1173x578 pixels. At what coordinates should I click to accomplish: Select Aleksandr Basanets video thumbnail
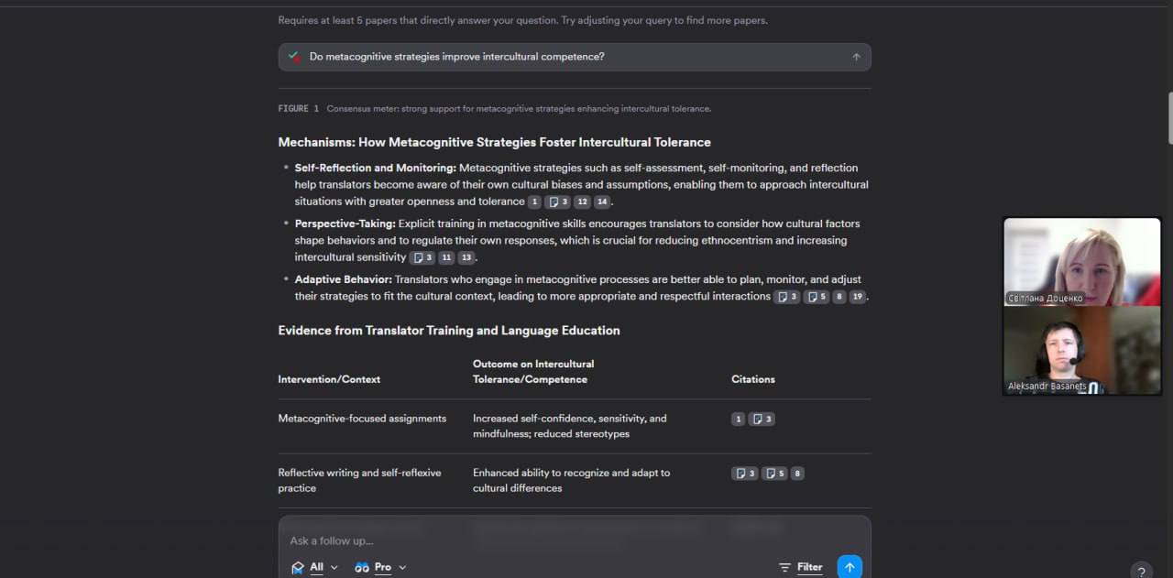(1081, 351)
